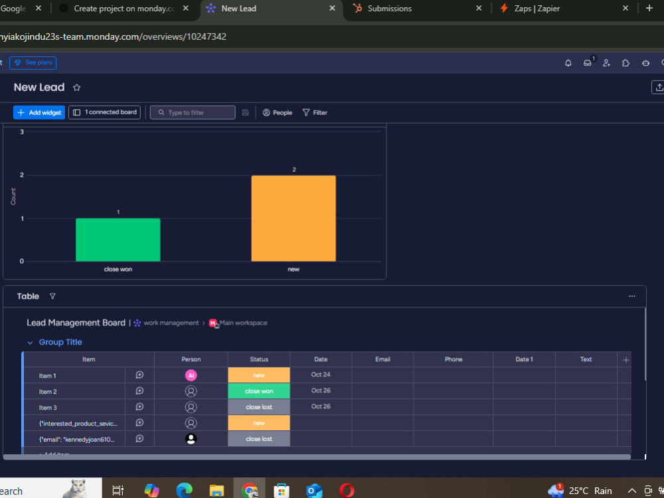Collapse the Group Title group chevron
The image size is (664, 498).
30,343
